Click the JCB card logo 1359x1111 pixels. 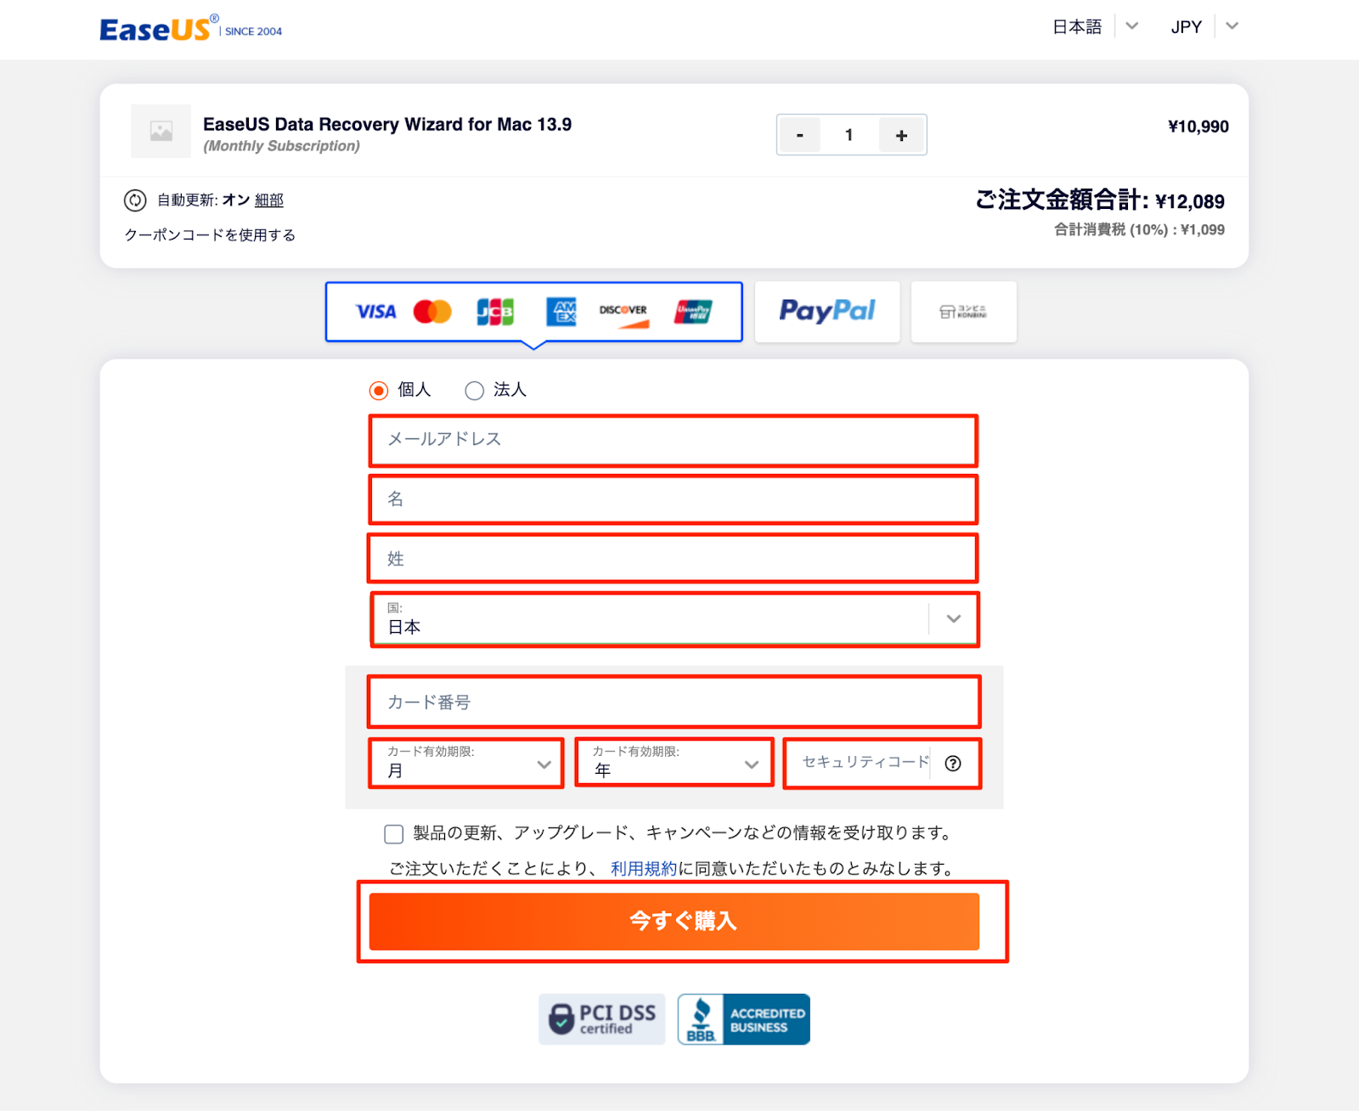tap(495, 312)
